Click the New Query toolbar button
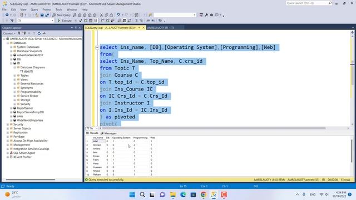 [62, 15]
